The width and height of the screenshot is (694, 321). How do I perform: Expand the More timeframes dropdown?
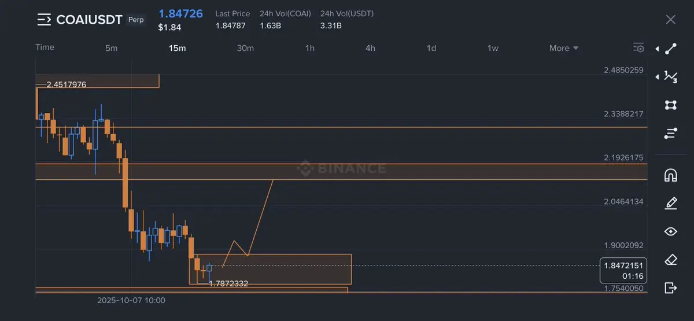[x=564, y=48]
